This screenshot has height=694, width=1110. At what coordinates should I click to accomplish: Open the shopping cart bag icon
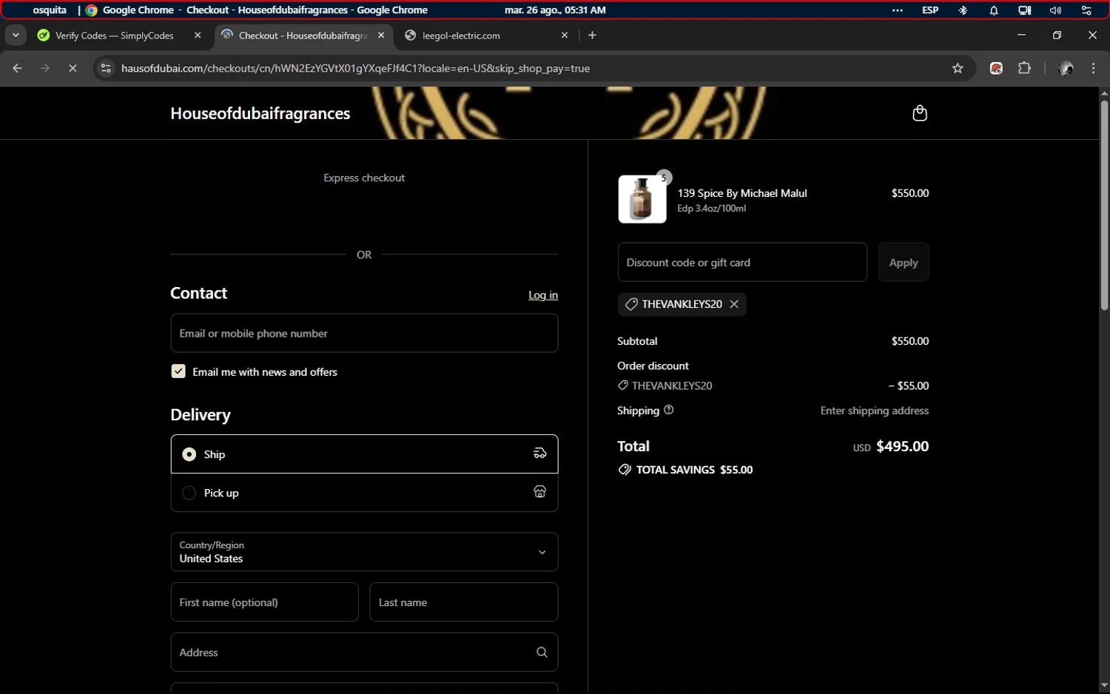coord(920,113)
